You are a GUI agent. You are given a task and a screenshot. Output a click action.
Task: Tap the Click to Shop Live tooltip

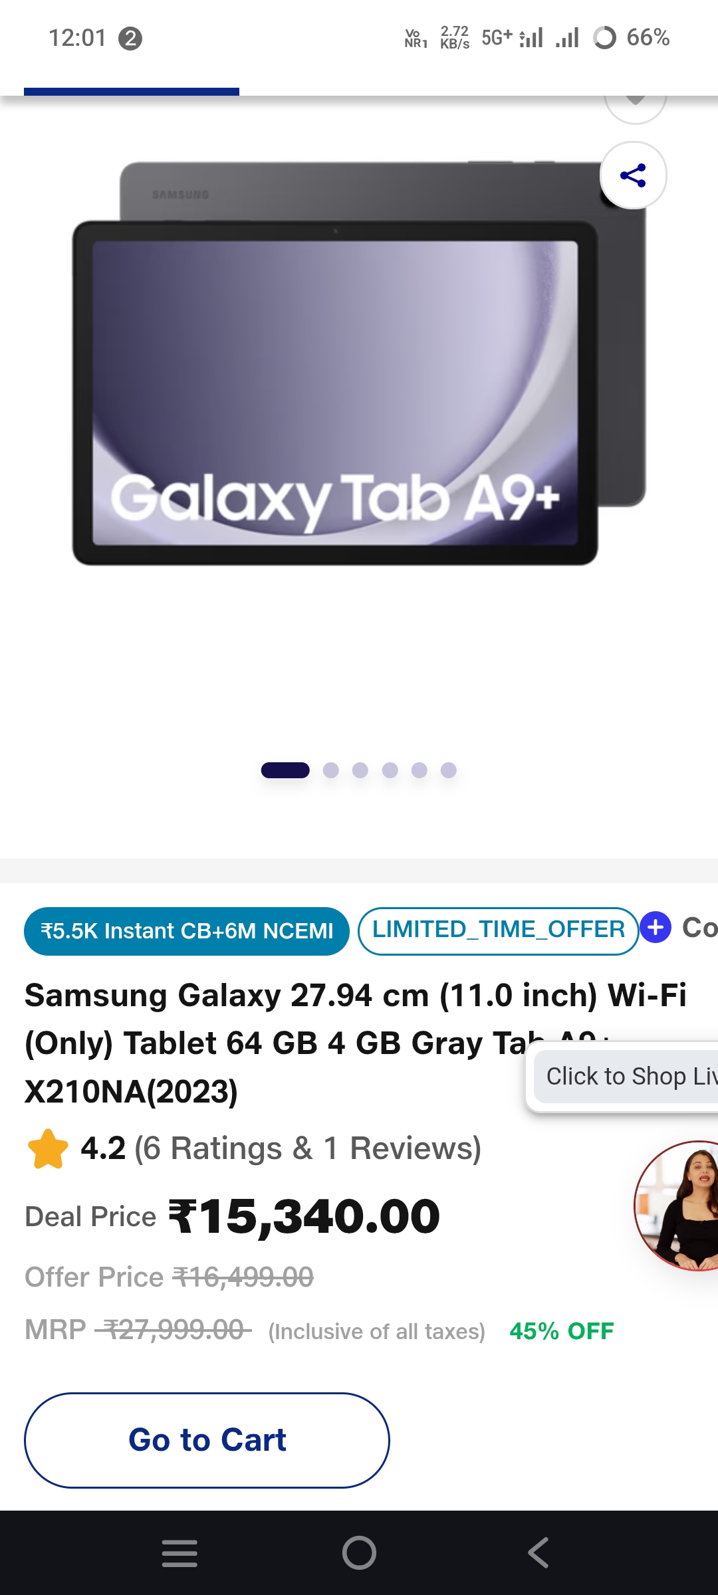(x=625, y=1077)
